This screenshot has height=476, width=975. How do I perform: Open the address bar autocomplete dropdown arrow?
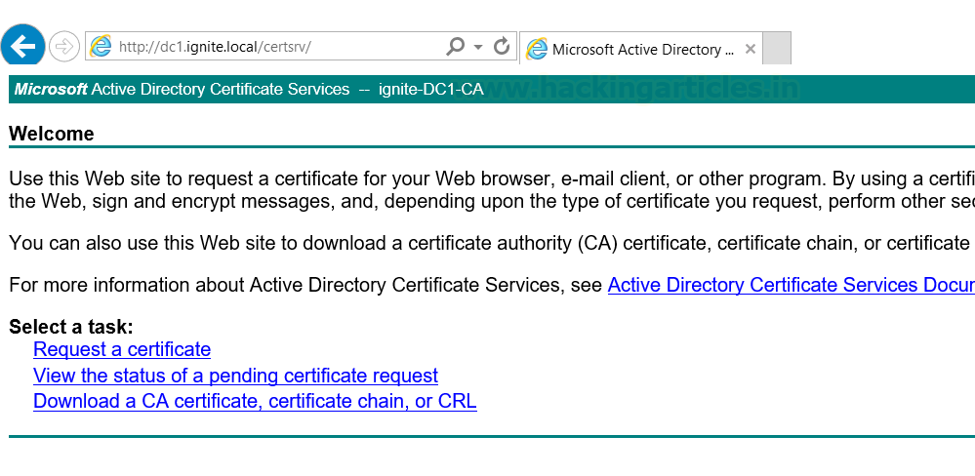478,47
